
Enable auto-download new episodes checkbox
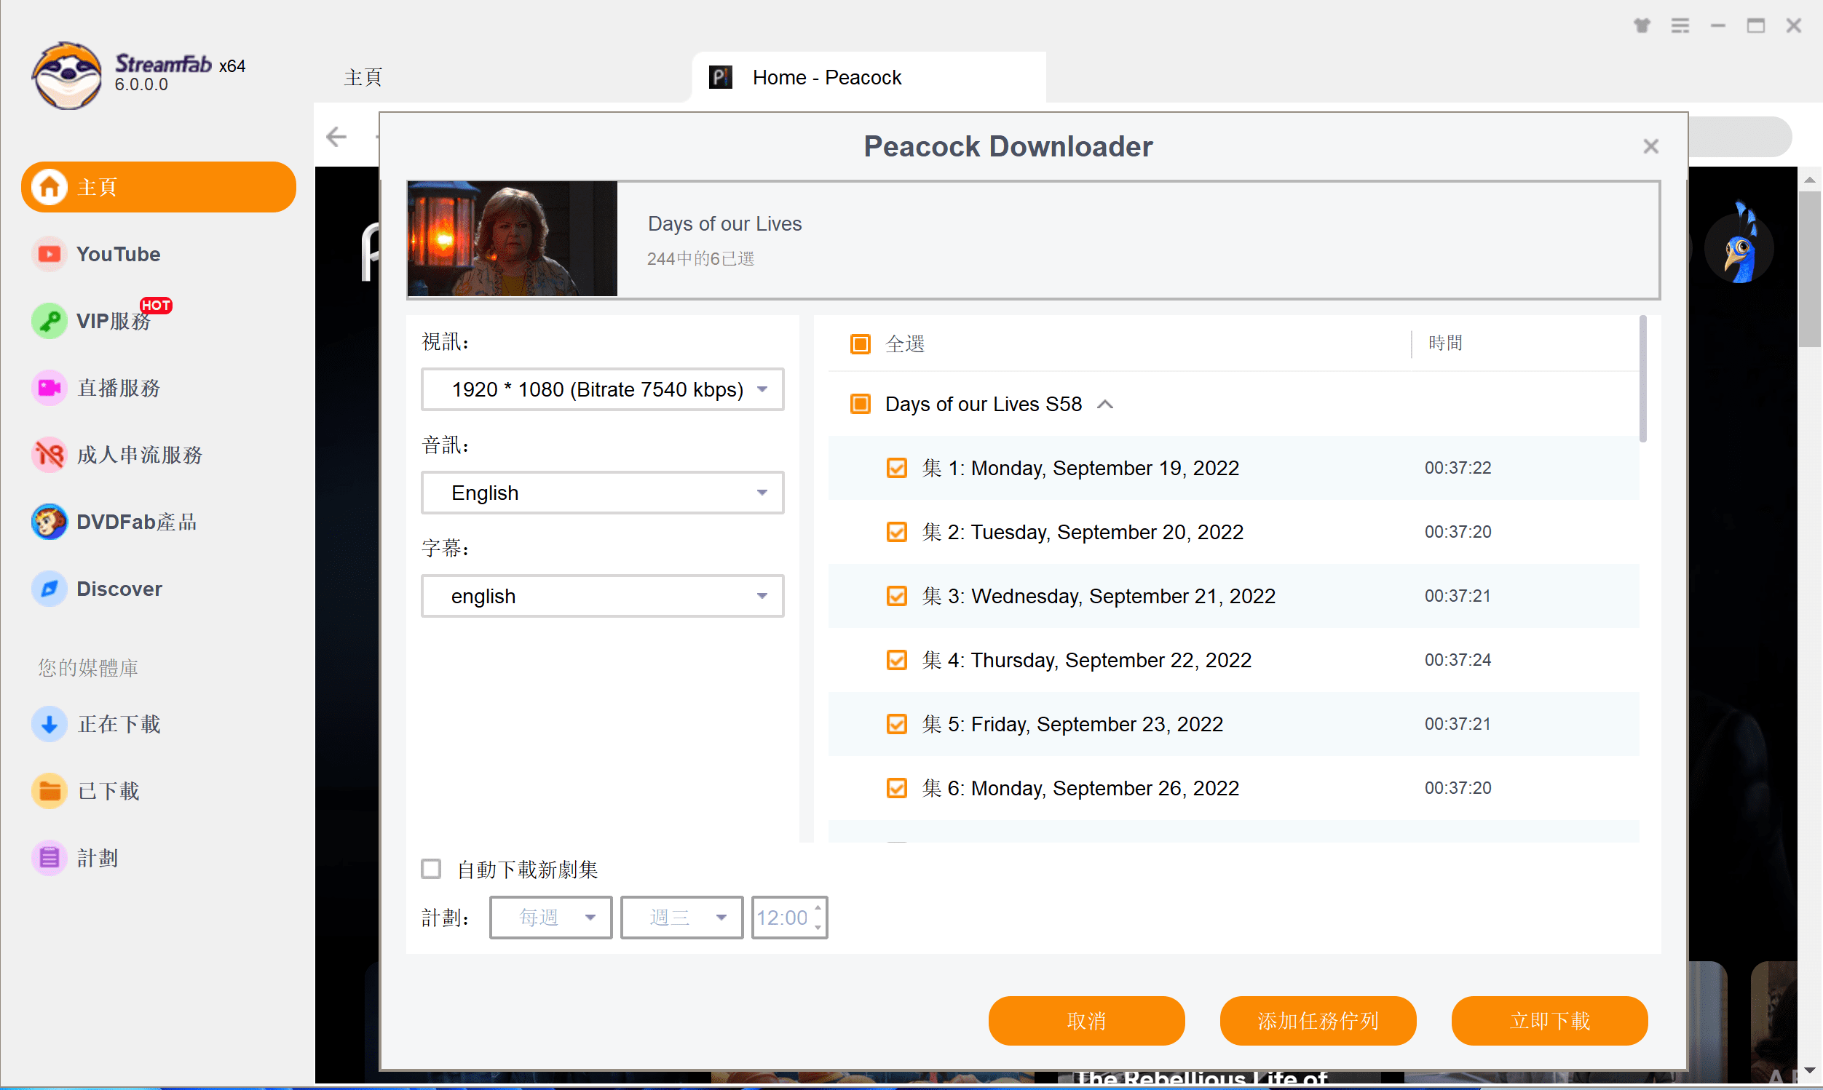tap(431, 869)
